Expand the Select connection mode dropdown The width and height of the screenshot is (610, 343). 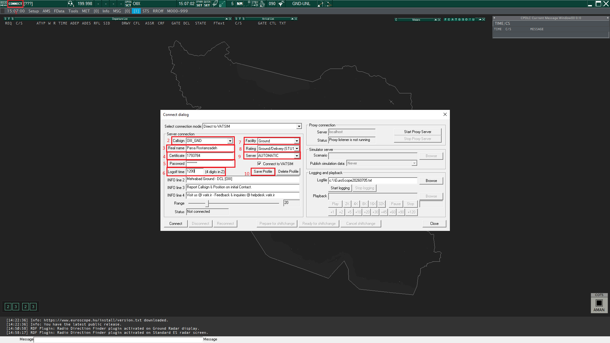coord(299,126)
